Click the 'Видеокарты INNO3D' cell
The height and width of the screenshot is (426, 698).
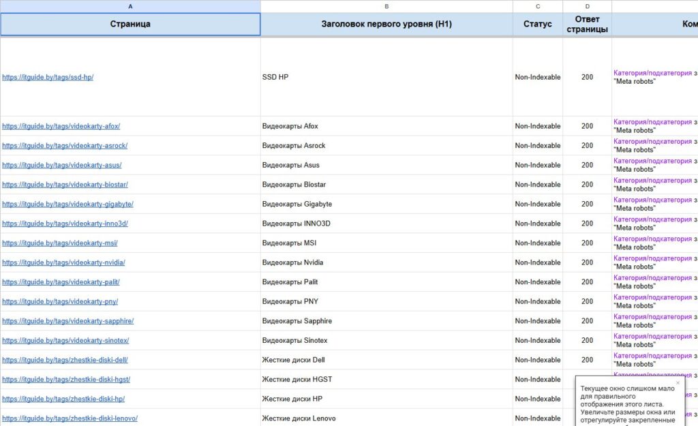[x=386, y=224]
